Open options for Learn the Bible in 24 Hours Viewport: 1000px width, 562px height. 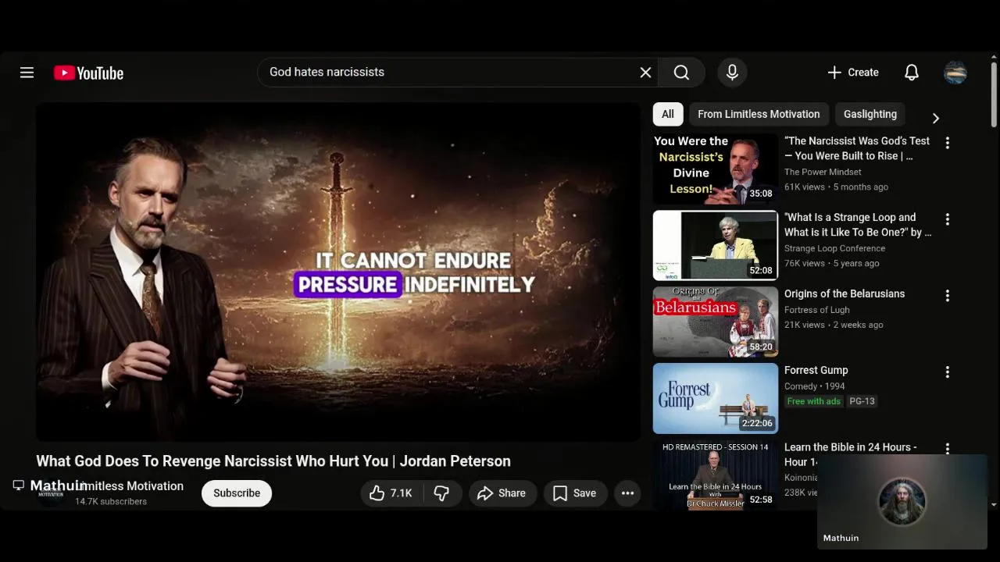(x=947, y=449)
